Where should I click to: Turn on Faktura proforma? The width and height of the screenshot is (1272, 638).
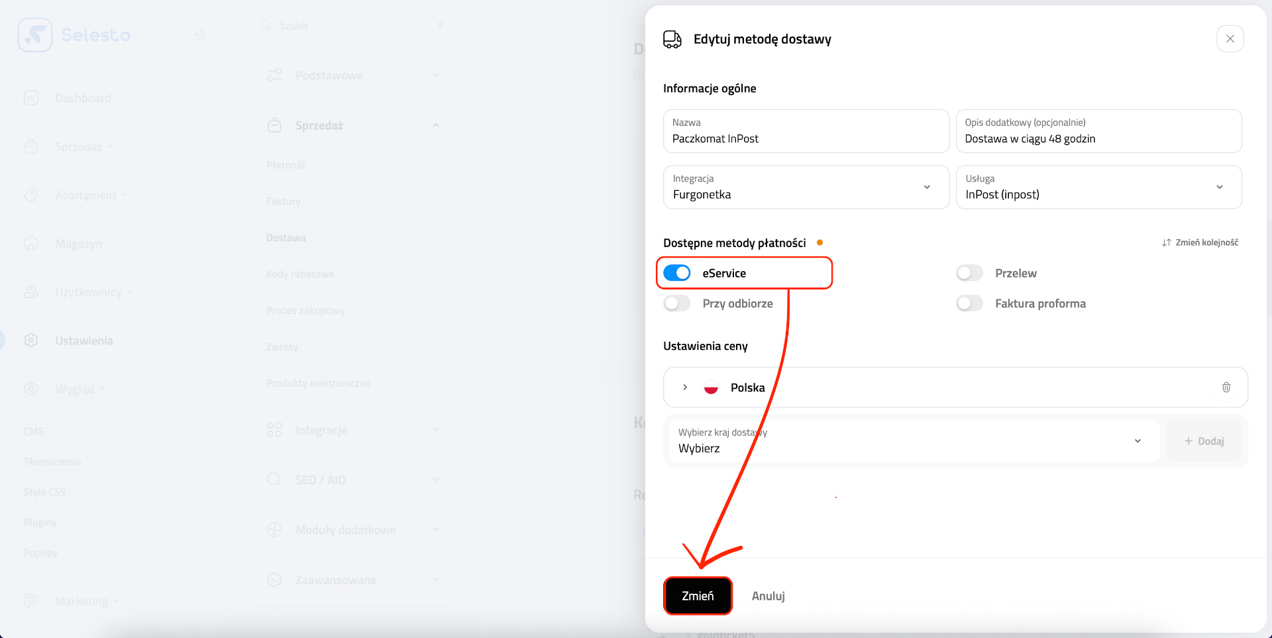969,303
